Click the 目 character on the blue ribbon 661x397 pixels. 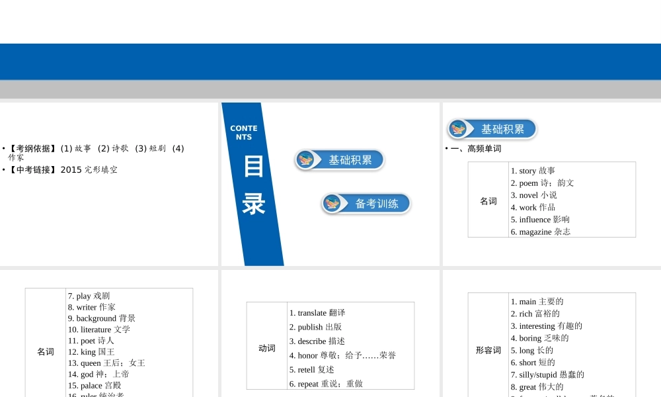point(253,166)
